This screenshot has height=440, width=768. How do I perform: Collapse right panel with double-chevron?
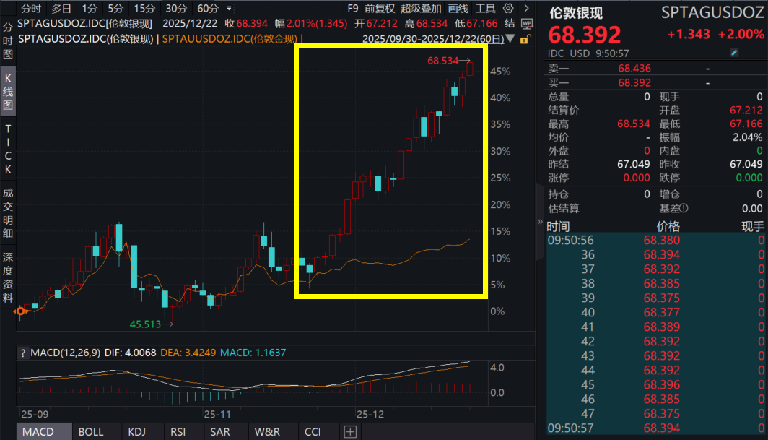click(540, 223)
